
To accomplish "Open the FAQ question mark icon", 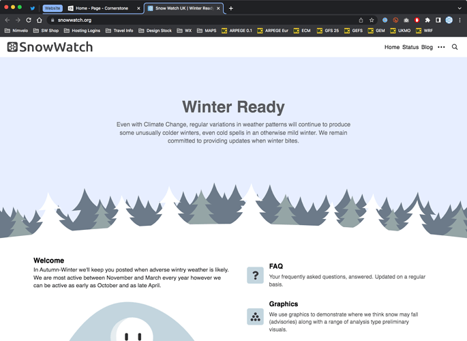I will tap(255, 275).
